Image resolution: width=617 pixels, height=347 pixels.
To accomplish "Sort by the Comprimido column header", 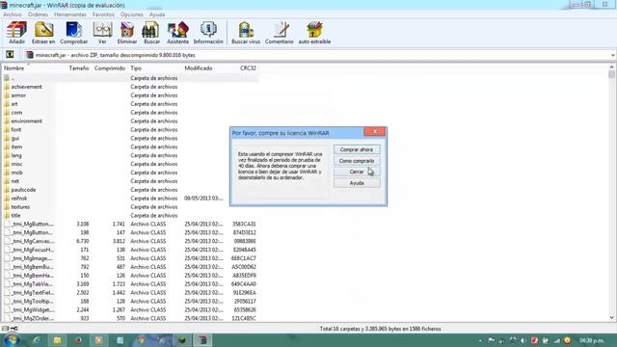I will (x=109, y=68).
